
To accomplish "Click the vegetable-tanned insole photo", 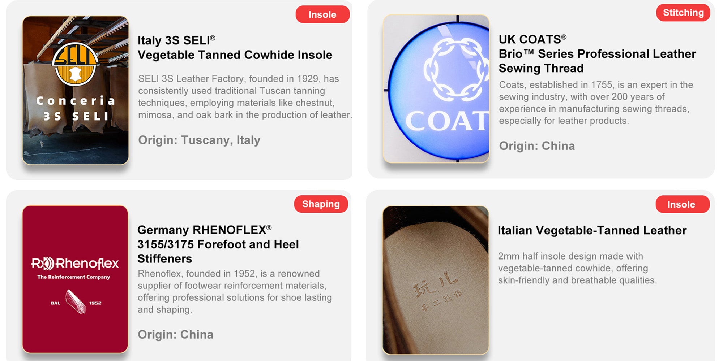I will pyautogui.click(x=436, y=280).
